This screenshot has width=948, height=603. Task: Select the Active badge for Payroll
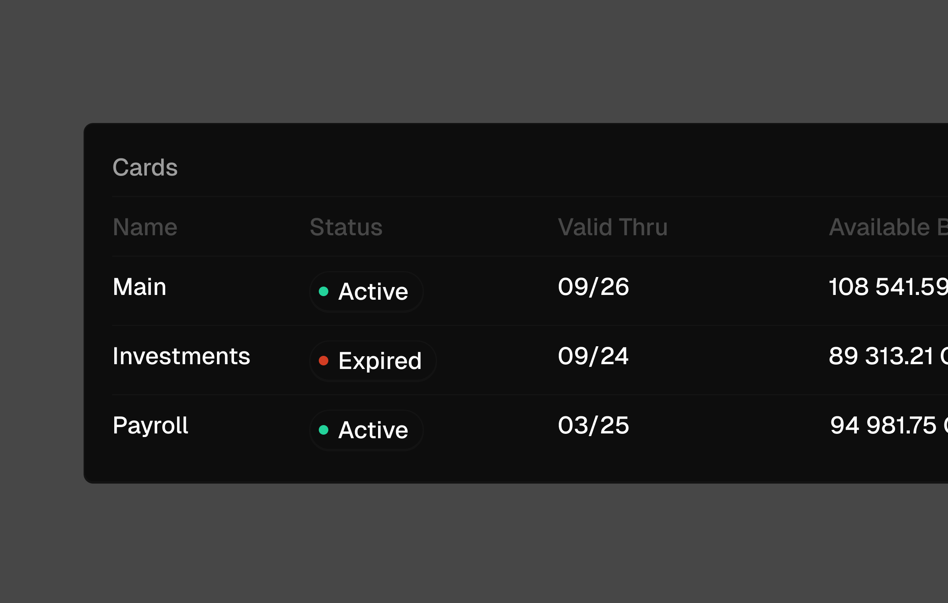pos(367,430)
